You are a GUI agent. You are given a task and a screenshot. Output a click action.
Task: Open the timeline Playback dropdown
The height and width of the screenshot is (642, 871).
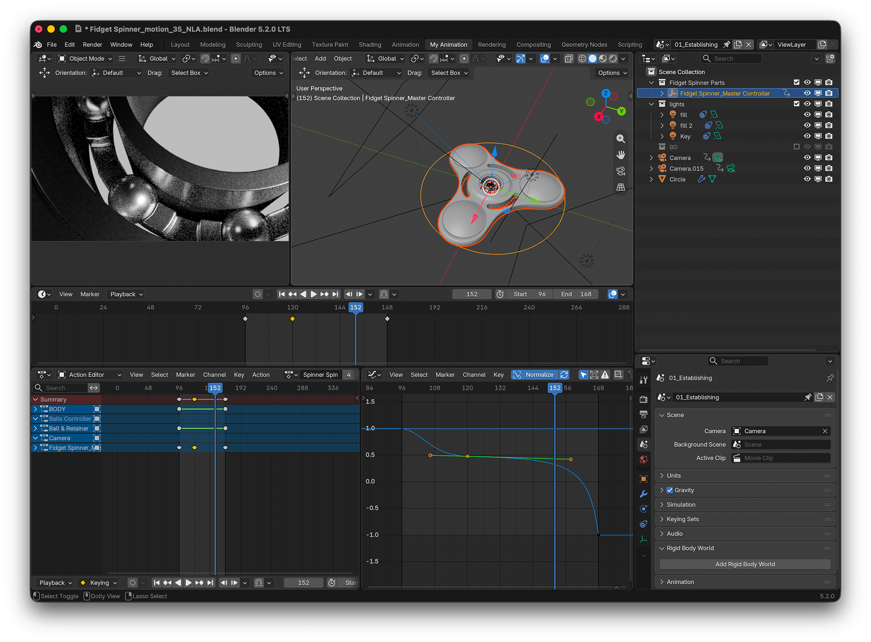point(127,294)
